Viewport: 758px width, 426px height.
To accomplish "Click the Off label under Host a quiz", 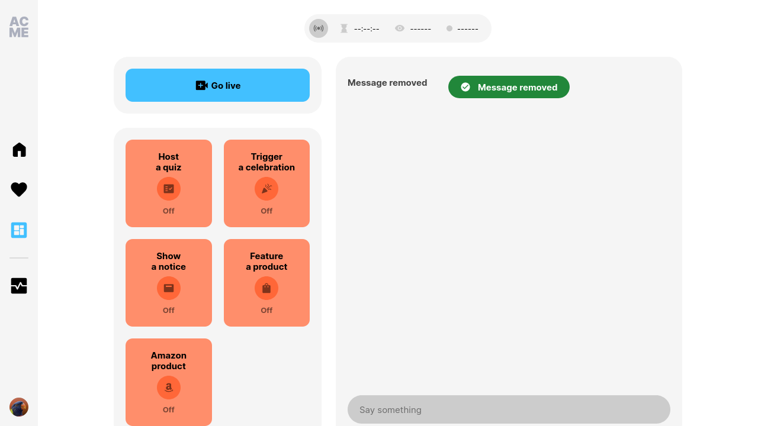I will click(169, 211).
